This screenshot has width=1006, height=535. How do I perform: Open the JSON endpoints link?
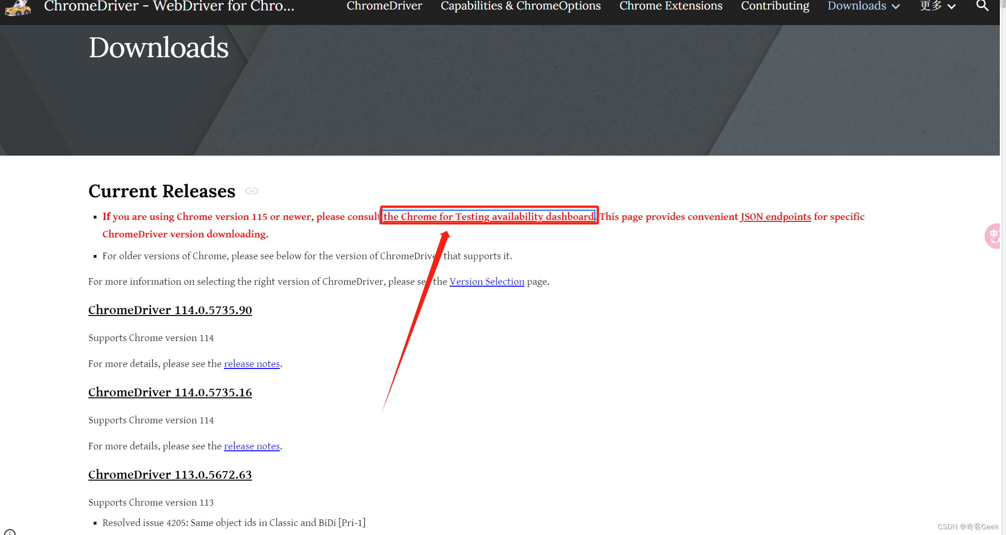(x=775, y=217)
